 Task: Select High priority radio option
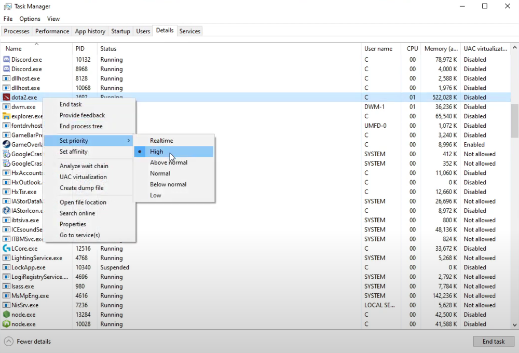point(156,152)
